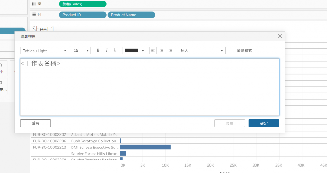
Task: Select row label FUR-BO-10002206
Action: [49, 141]
